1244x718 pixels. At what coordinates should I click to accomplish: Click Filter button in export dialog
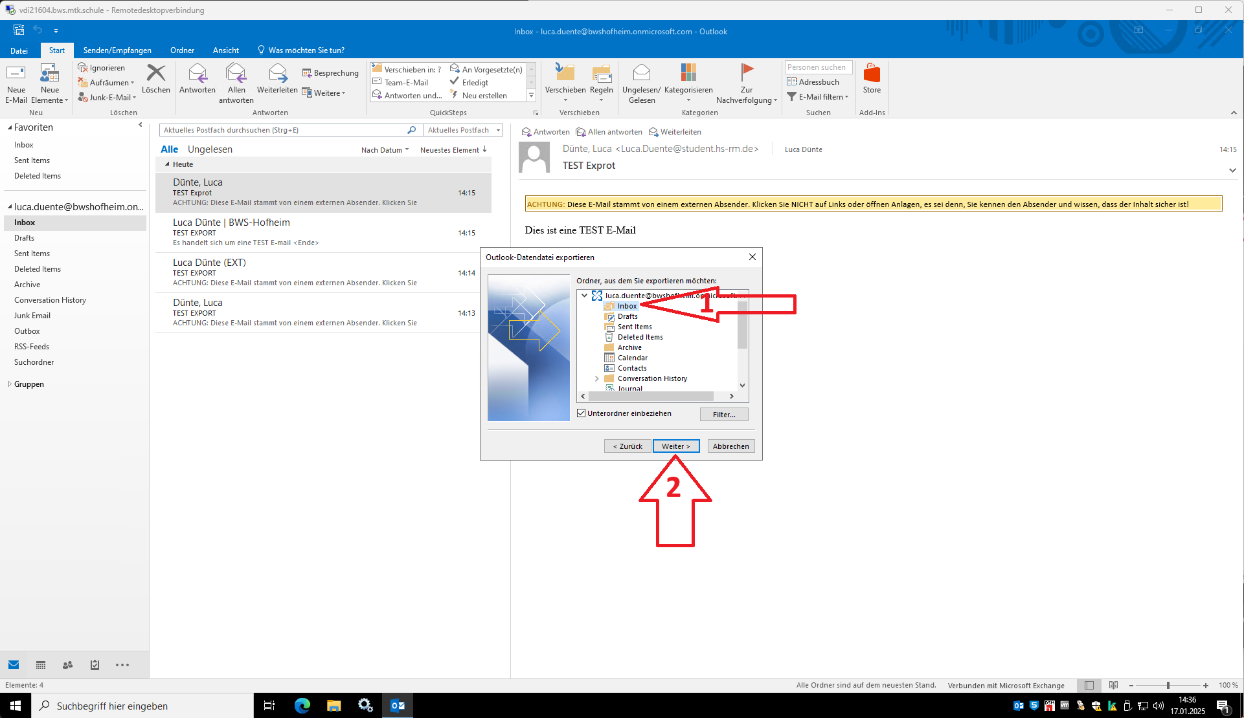click(x=724, y=414)
